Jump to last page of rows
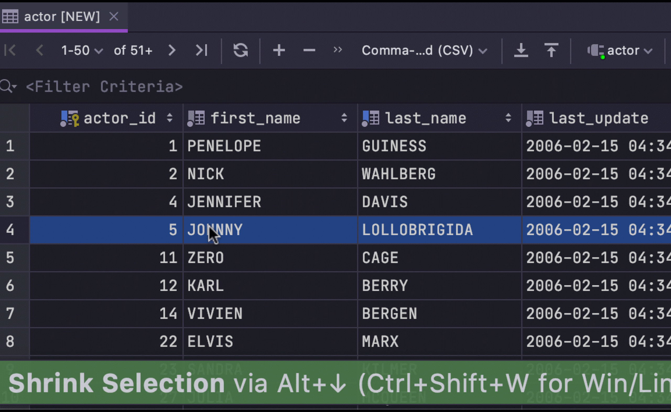 pos(202,50)
